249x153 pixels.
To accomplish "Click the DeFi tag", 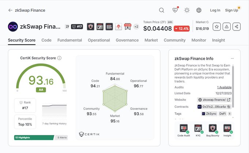I will 223,114.
